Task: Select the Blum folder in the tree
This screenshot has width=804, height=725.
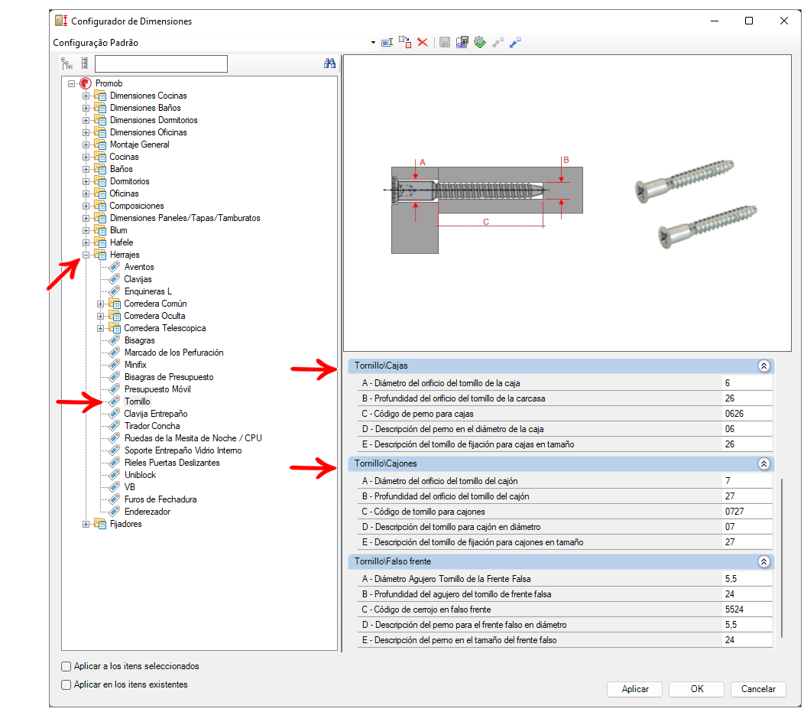Action: (118, 231)
